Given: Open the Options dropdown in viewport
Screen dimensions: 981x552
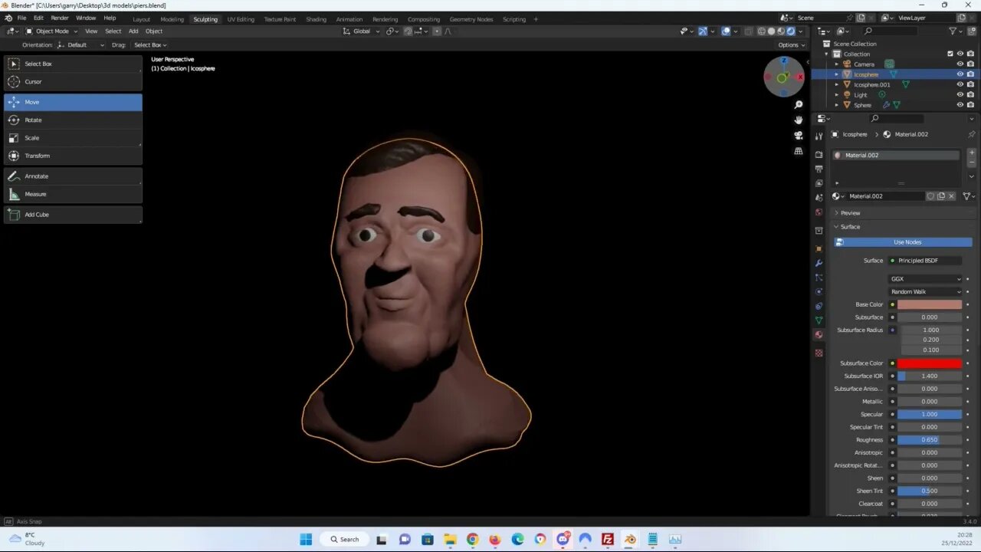Looking at the screenshot, I should pos(791,45).
